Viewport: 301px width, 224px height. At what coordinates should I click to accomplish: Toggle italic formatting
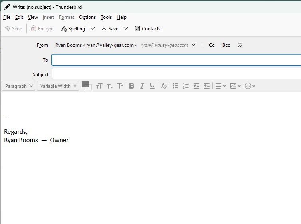pos(142,86)
